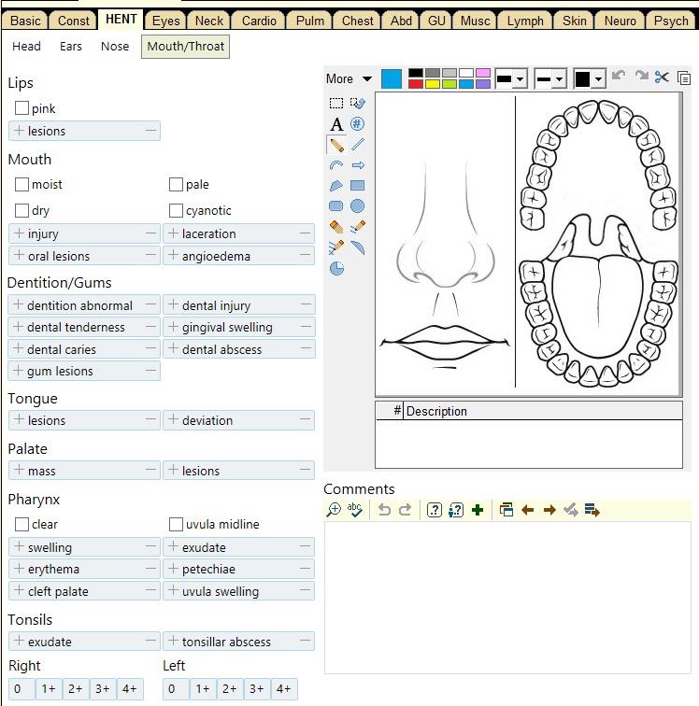Pick the pencil freehand drawing tool
699x706 pixels.
[336, 145]
